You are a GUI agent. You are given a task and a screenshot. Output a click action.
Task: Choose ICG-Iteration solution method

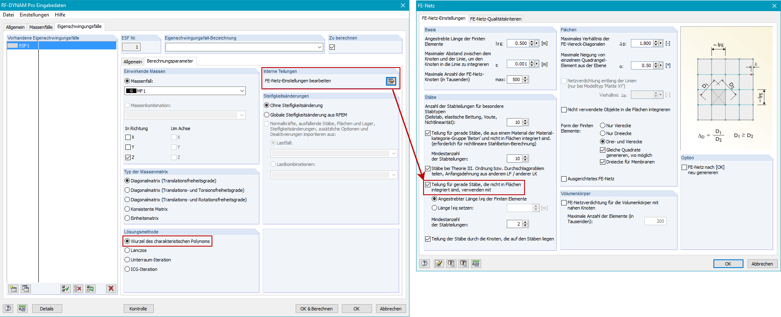pyautogui.click(x=127, y=269)
